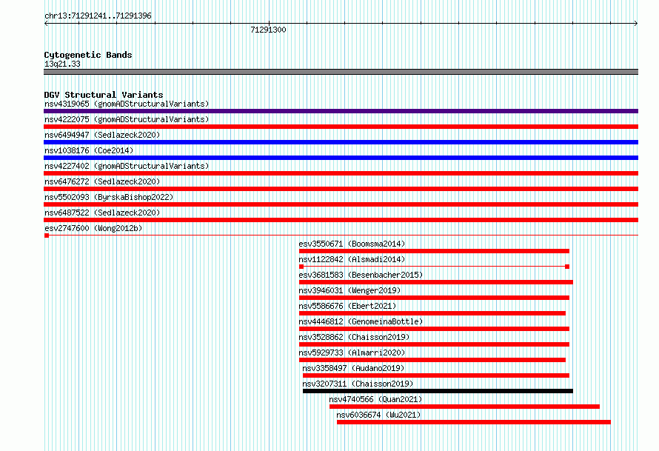Open nsv4740566 Quan2021 label
The height and width of the screenshot is (451, 659).
pos(375,399)
